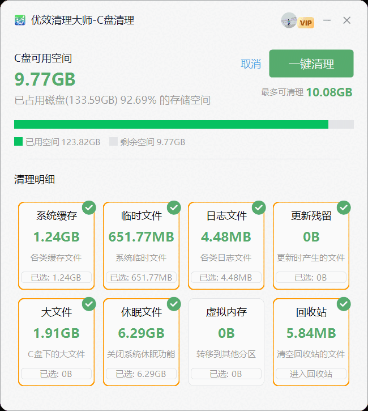
Task: Open 已选: 0B under 更新残留
Action: tap(311, 277)
